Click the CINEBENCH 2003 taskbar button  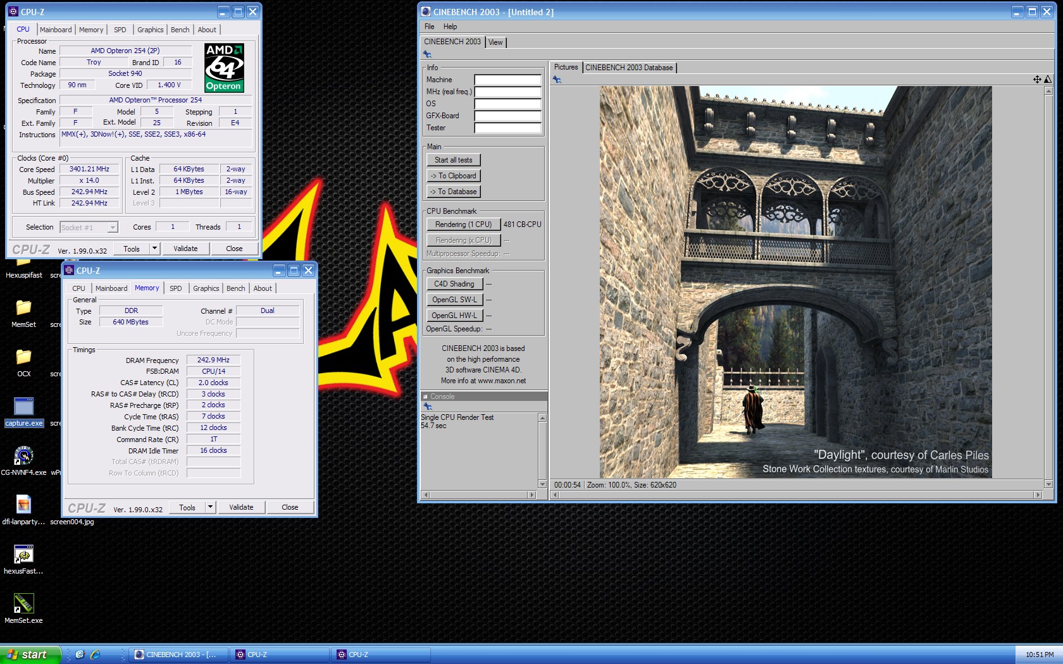click(179, 655)
